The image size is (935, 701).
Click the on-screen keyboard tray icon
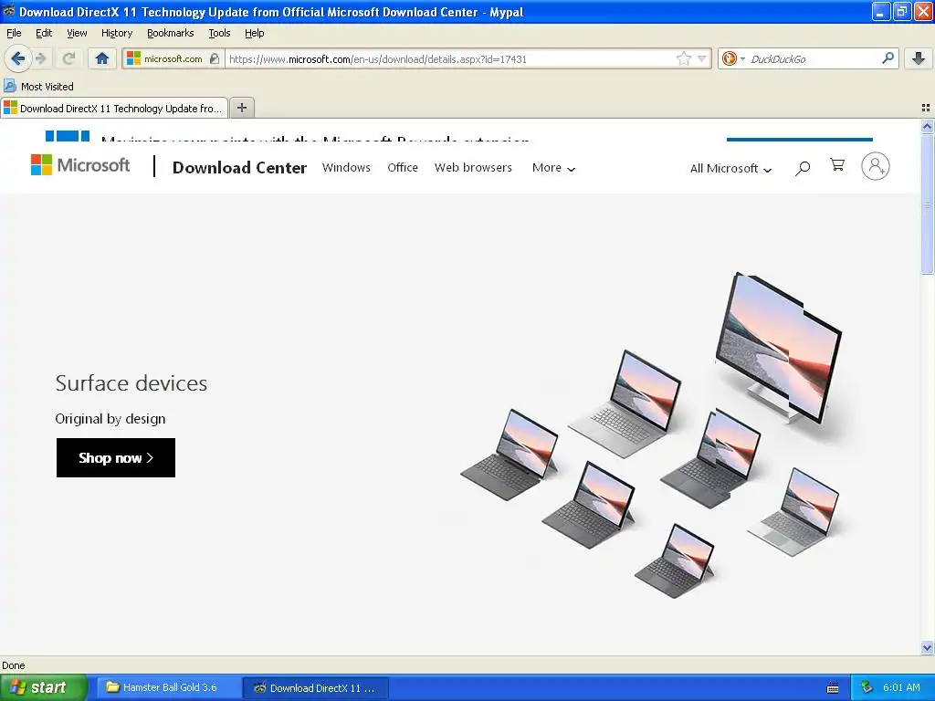click(833, 688)
